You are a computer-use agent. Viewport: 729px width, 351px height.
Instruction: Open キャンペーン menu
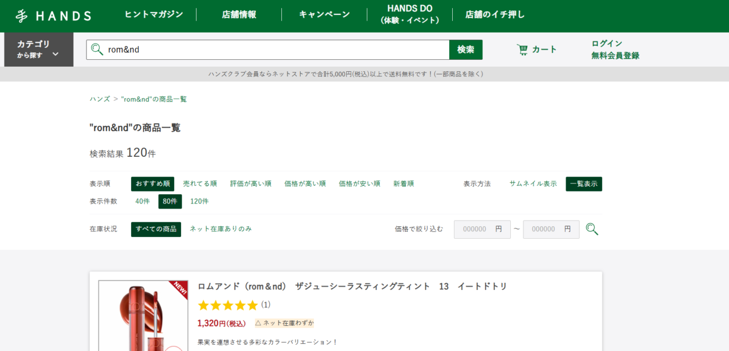[x=325, y=14]
